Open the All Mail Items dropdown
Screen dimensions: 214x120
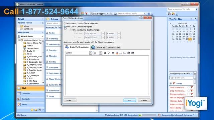tap(43, 36)
